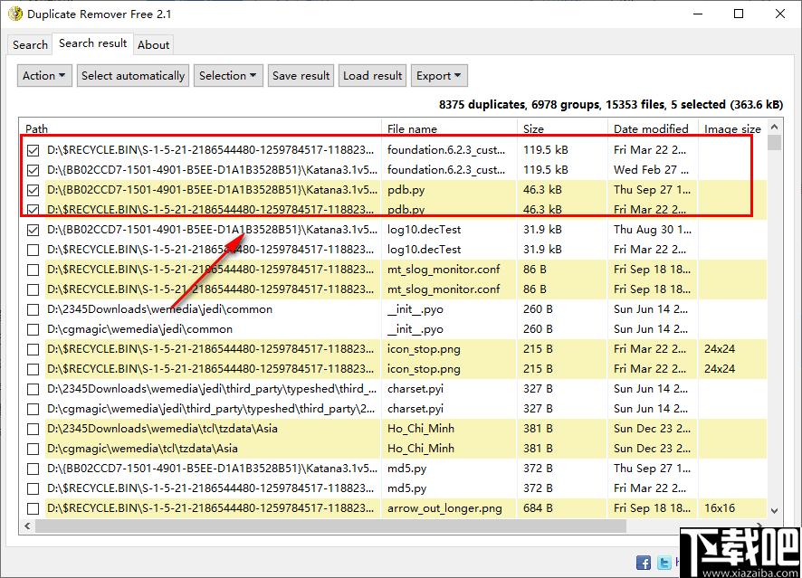Select path D:\2345Downloads\wemedia\tcl\tzdata\Asia
802x578 pixels.
pos(162,428)
